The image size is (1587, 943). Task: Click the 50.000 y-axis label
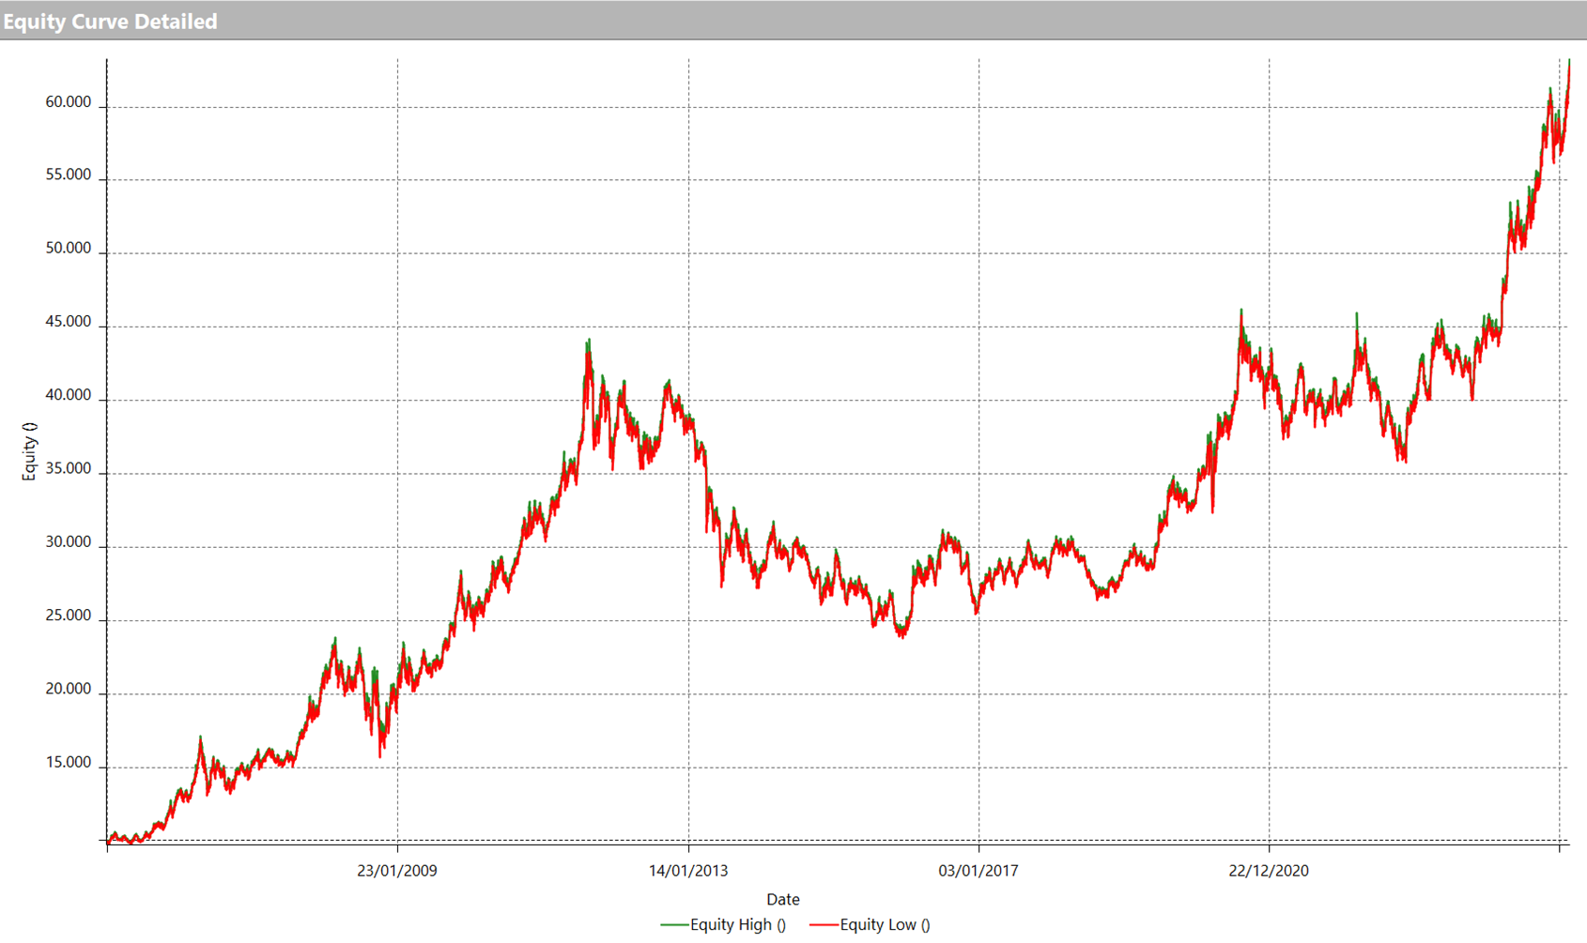pyautogui.click(x=69, y=249)
